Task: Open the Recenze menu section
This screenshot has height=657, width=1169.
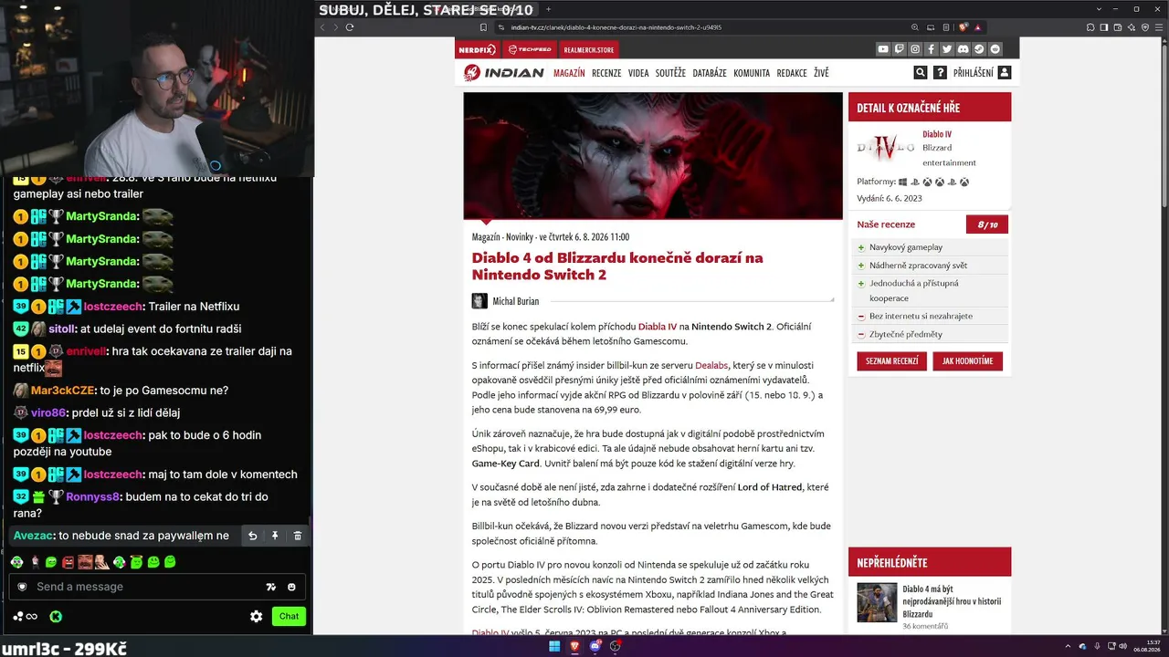Action: tap(606, 73)
